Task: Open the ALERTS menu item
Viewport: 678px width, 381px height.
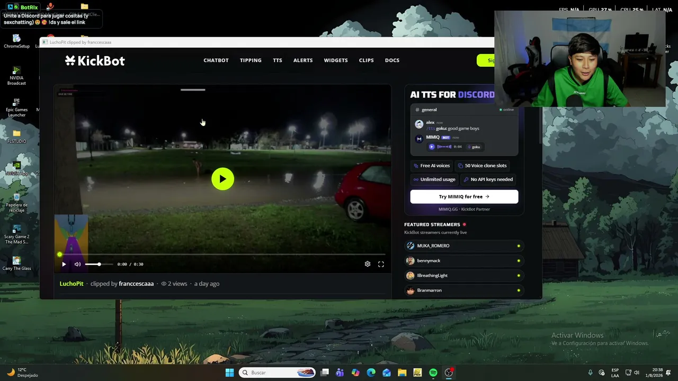Action: click(x=303, y=60)
